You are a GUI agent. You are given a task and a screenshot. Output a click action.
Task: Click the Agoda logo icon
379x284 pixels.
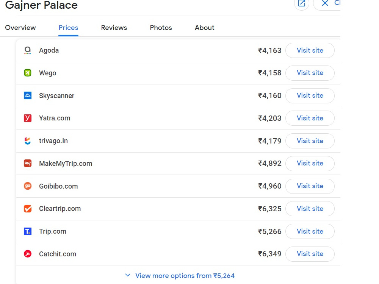click(x=28, y=50)
